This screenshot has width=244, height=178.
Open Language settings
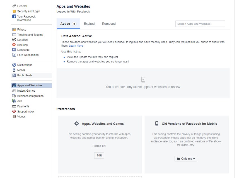23,50
